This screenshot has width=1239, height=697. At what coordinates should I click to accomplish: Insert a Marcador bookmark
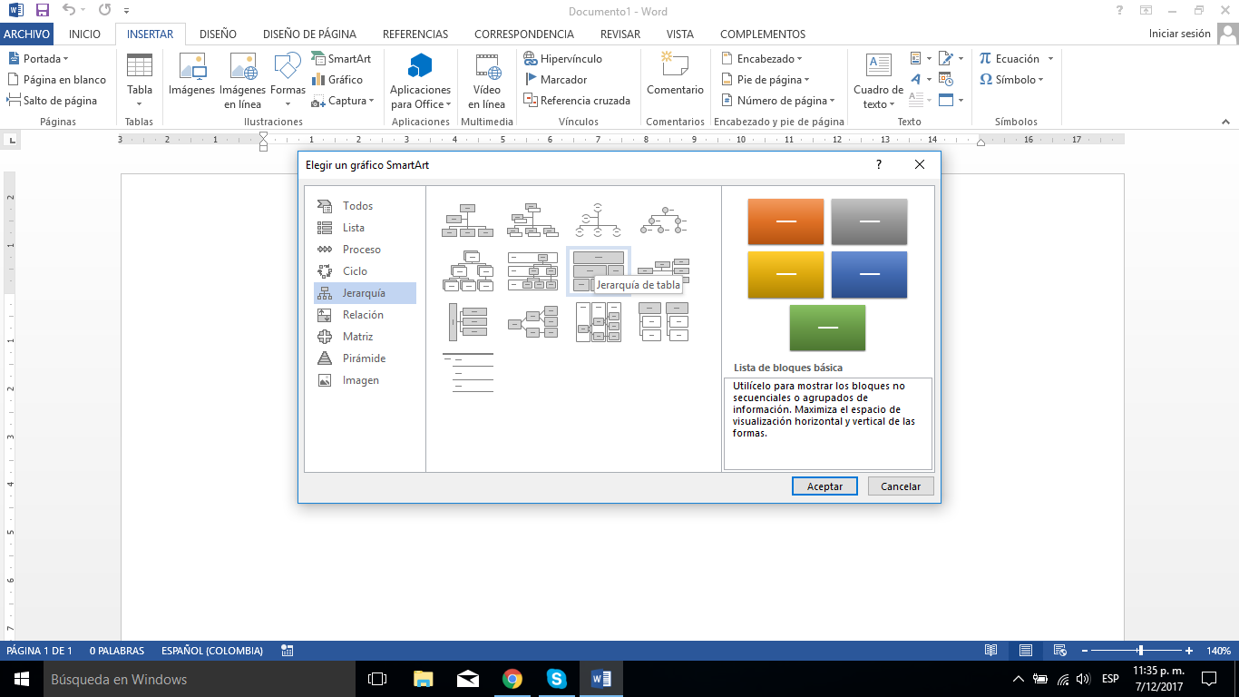(x=556, y=79)
